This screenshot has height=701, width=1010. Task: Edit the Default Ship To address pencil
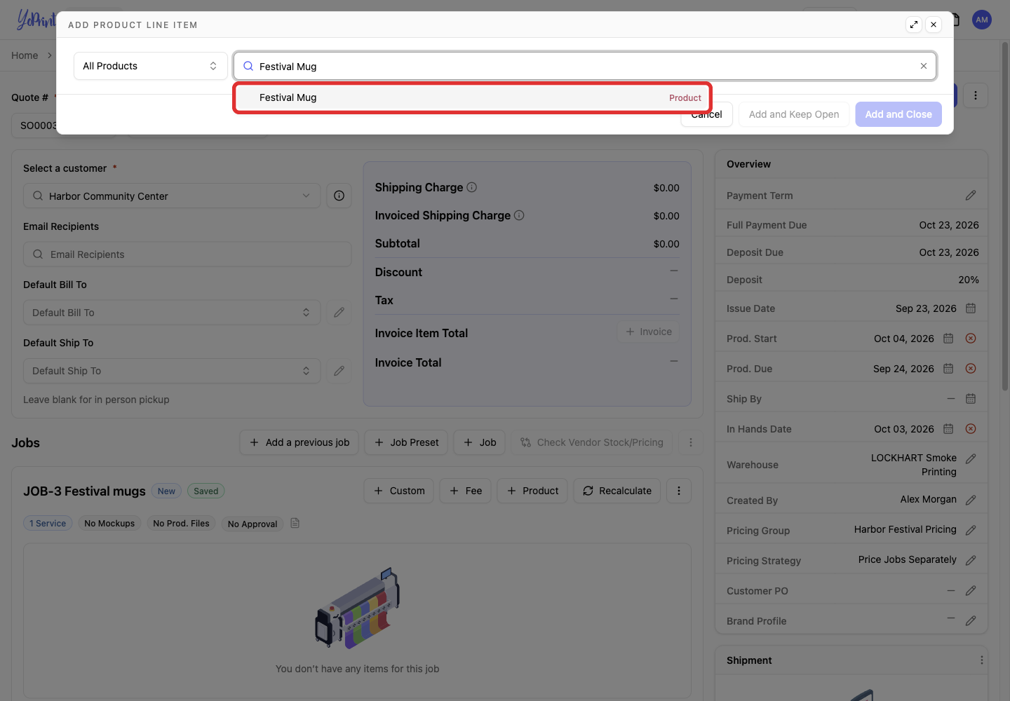click(x=339, y=371)
